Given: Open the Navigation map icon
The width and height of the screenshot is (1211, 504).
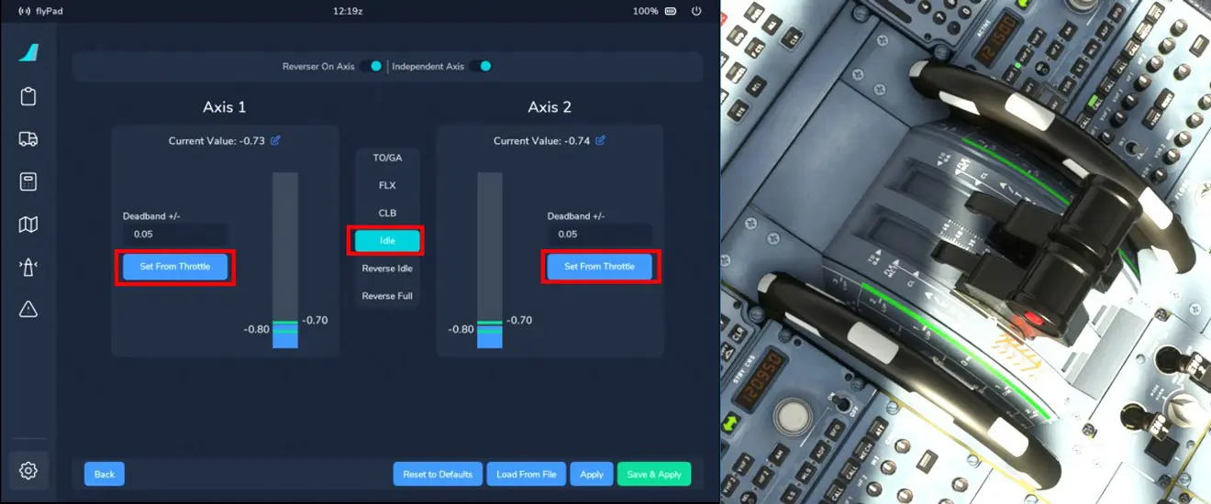Looking at the screenshot, I should pos(28,225).
